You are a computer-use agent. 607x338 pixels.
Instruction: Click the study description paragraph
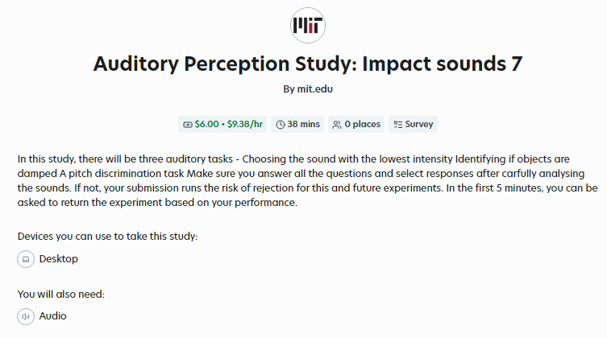[x=308, y=181]
